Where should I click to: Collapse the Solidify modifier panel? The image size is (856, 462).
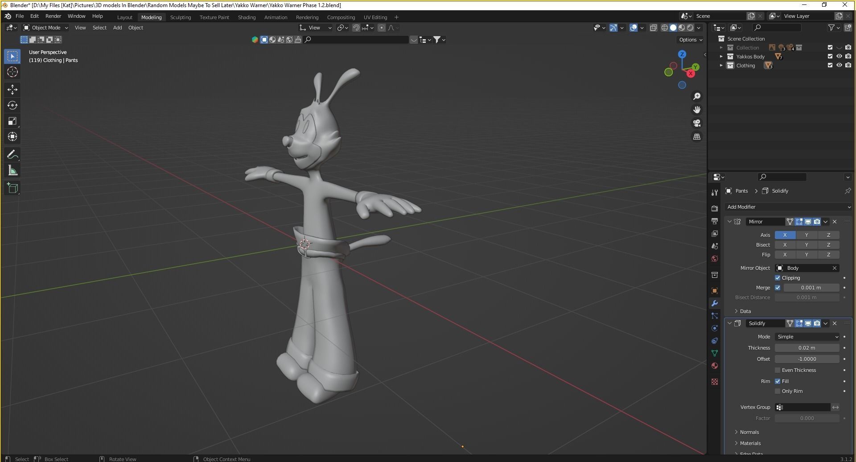[729, 323]
